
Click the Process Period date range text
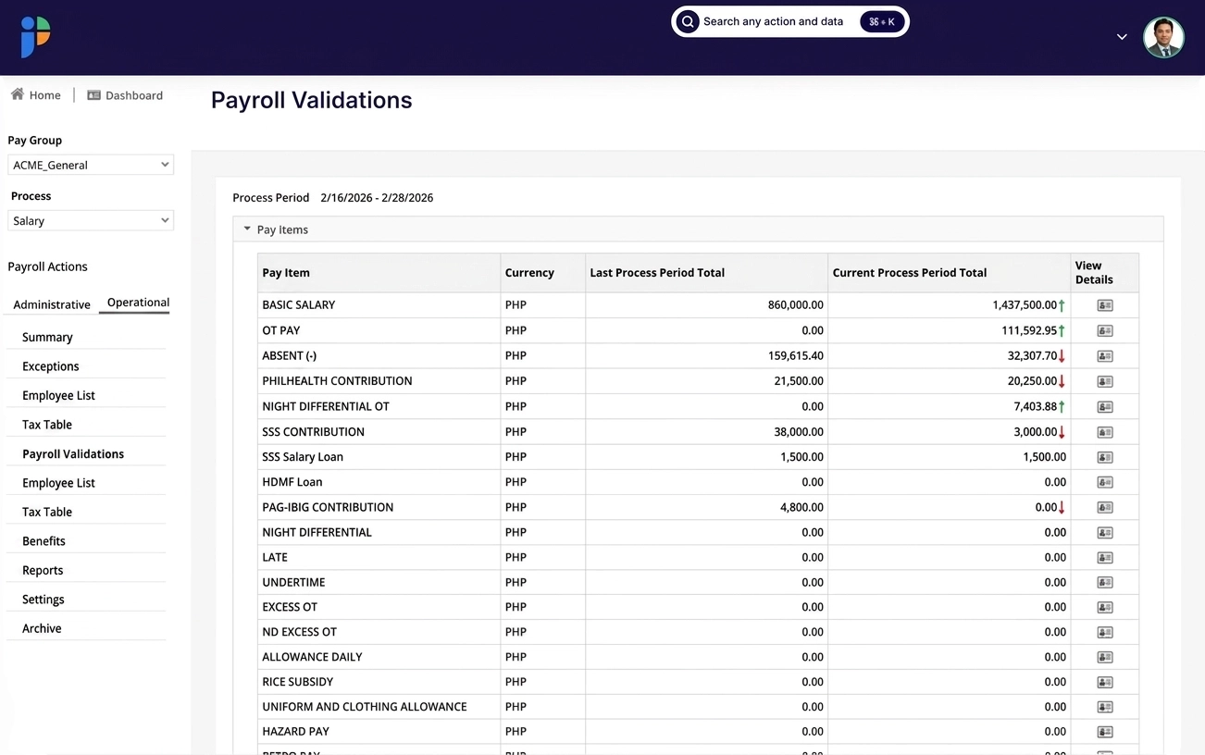tap(377, 198)
